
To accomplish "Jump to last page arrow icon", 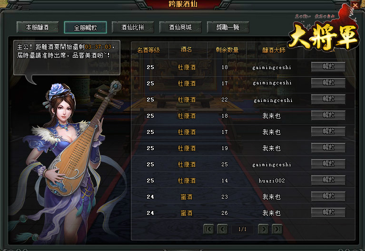I will (x=277, y=229).
